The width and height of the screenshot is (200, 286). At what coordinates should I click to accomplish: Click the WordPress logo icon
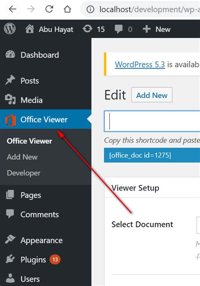coord(10,29)
